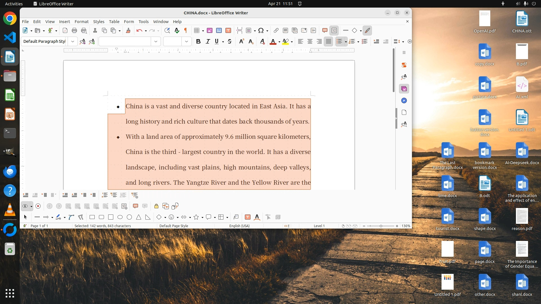
Task: Open the sidebar Navigator compass icon
Action: click(404, 100)
